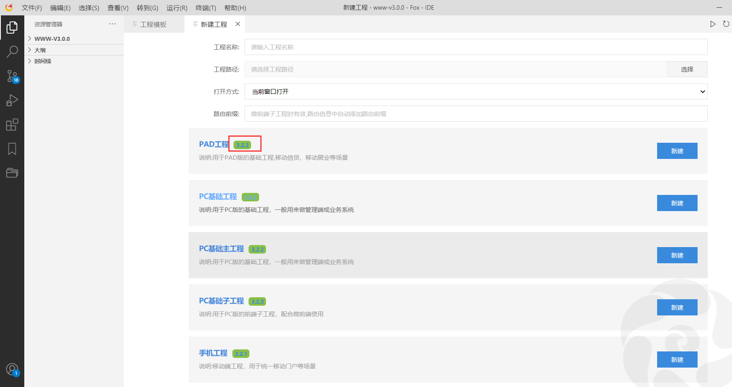Click 选择 button for project path
This screenshot has height=387, width=732.
(687, 70)
